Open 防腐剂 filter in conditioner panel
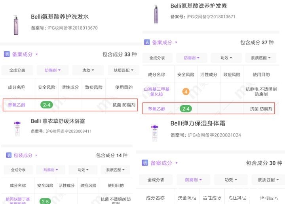The width and height of the screenshot is (285, 204). [192, 58]
